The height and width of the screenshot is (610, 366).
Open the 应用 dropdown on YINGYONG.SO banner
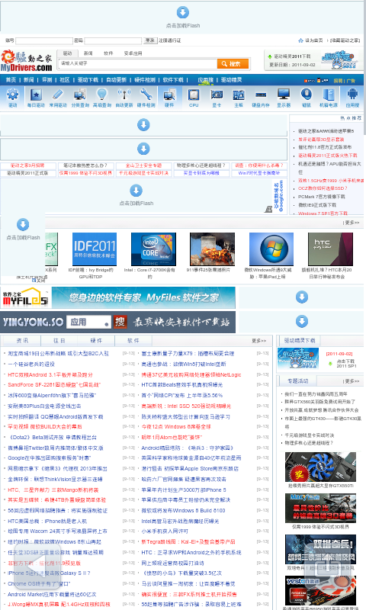89,322
